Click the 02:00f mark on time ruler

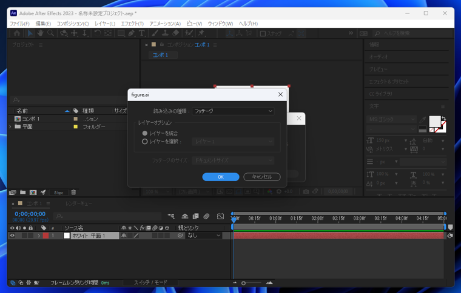coord(317,218)
